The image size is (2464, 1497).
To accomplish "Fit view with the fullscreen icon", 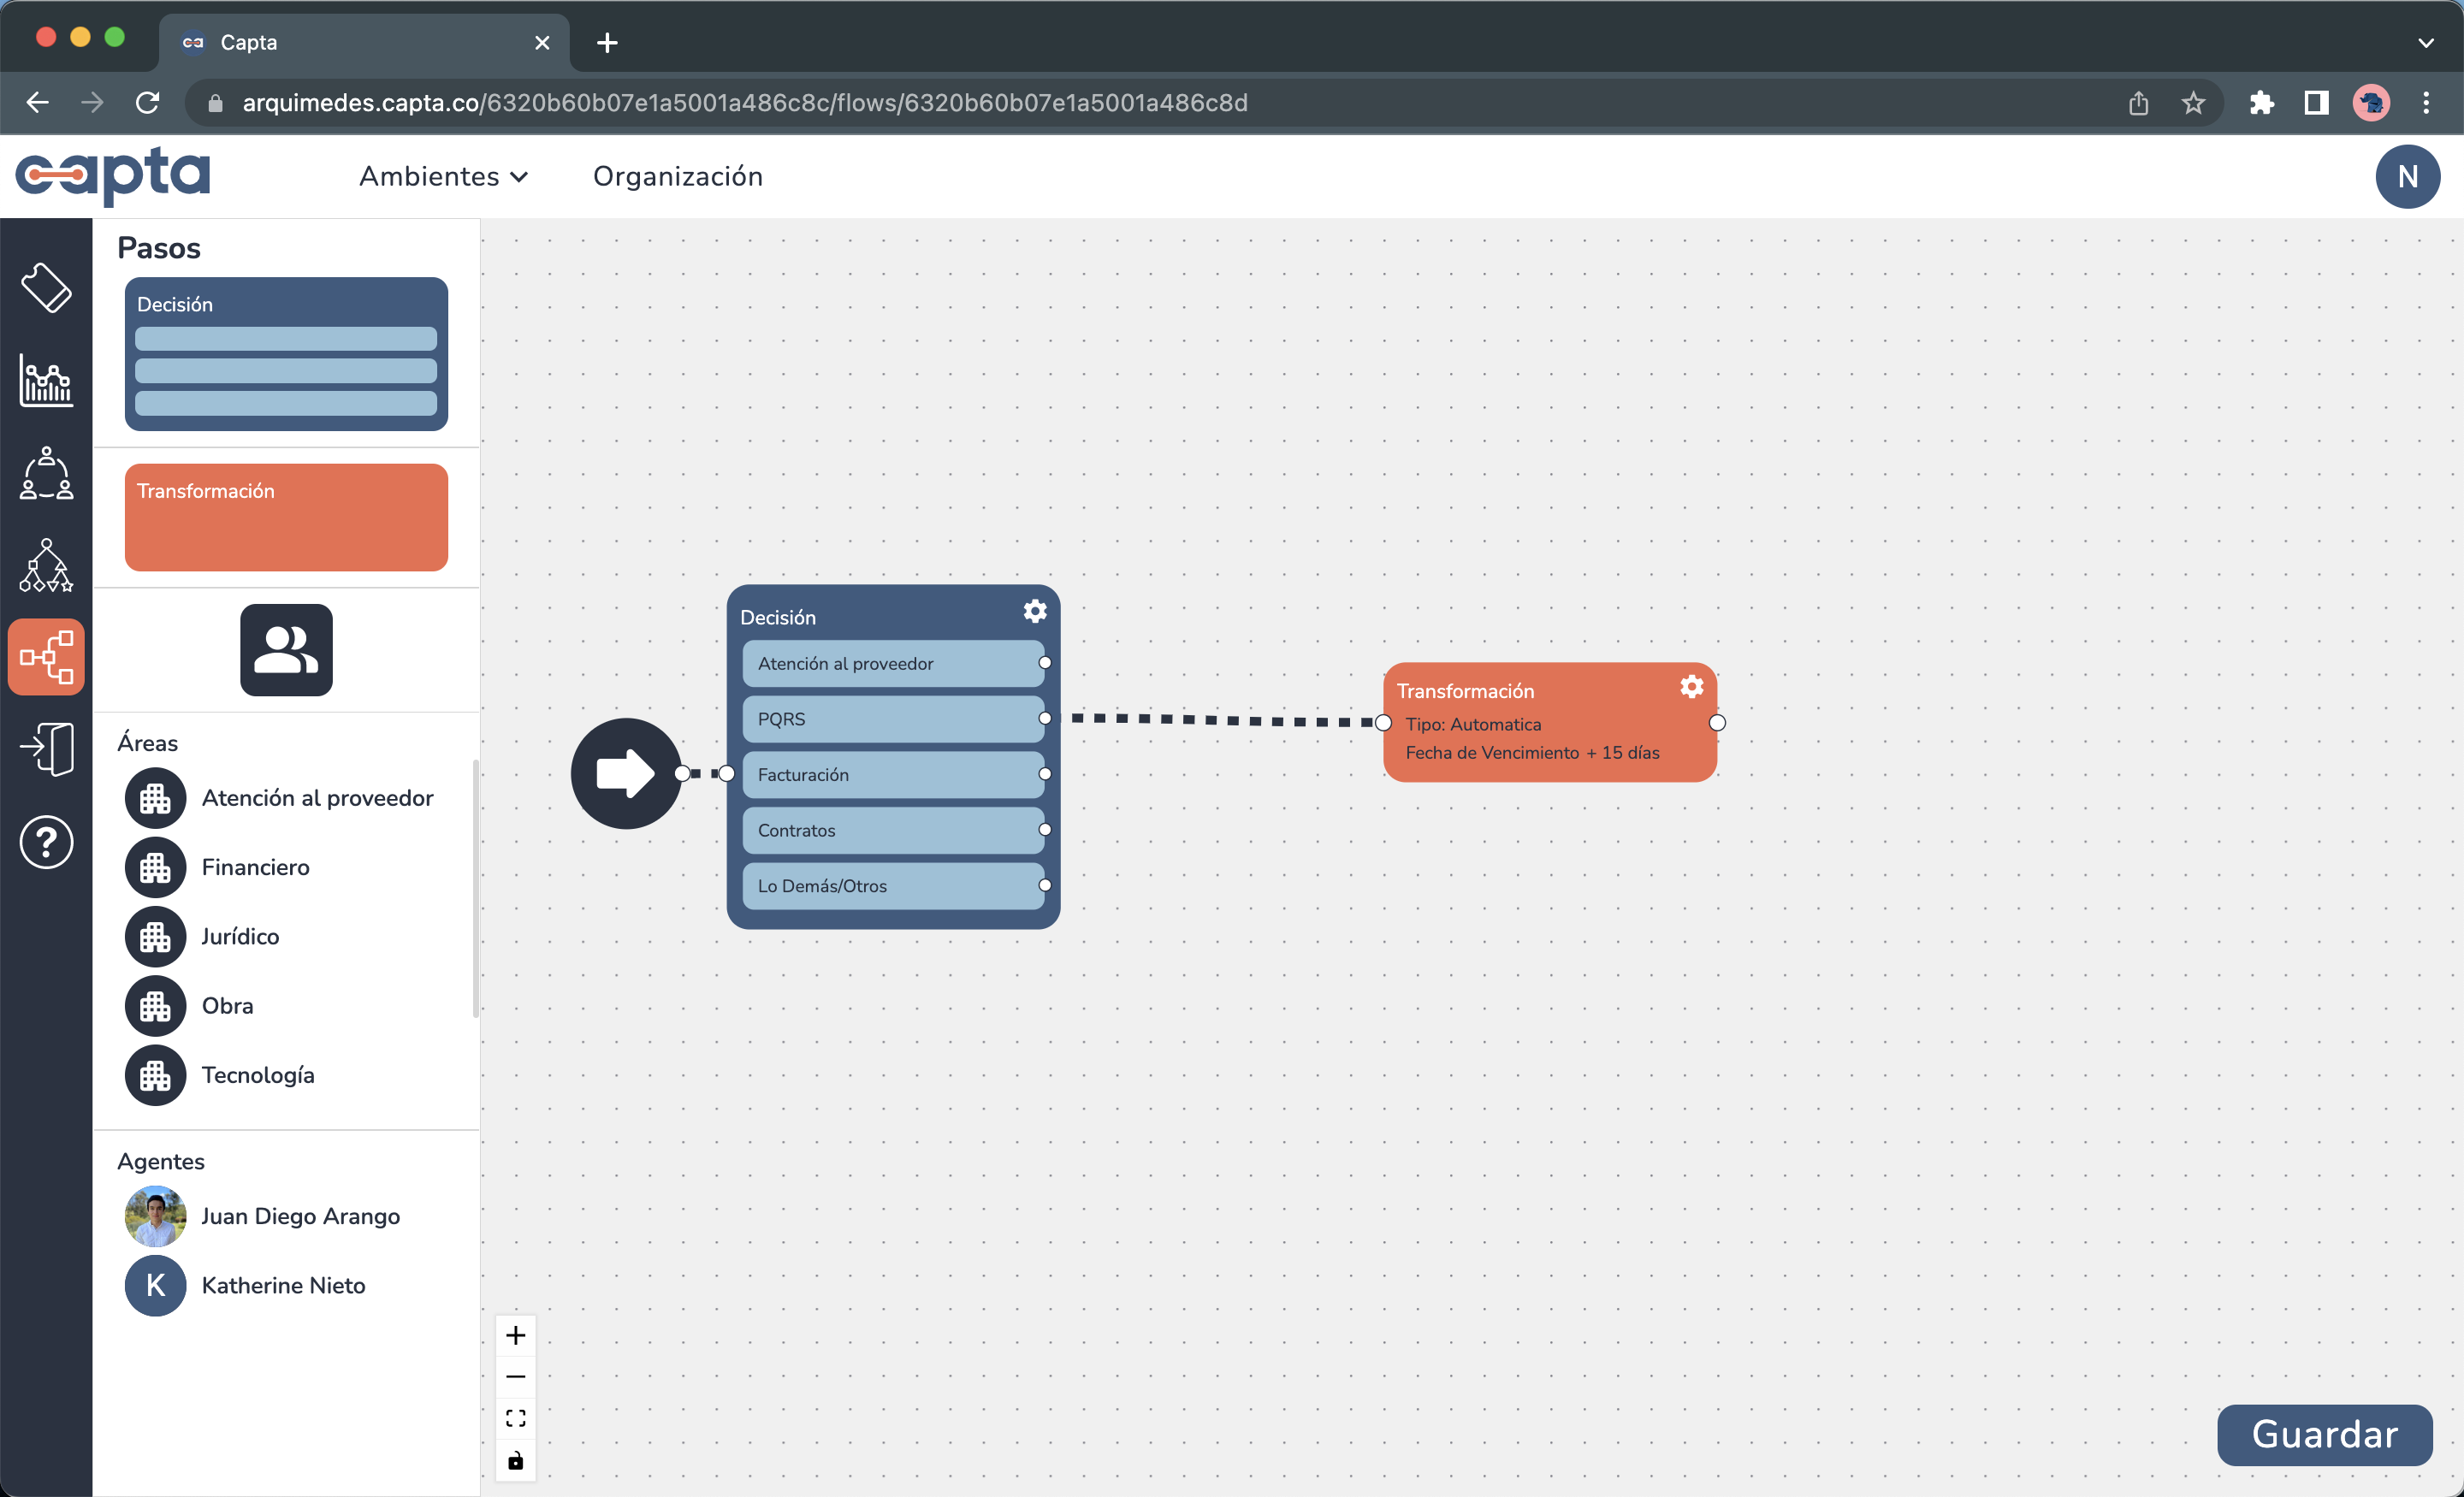I will 516,1417.
